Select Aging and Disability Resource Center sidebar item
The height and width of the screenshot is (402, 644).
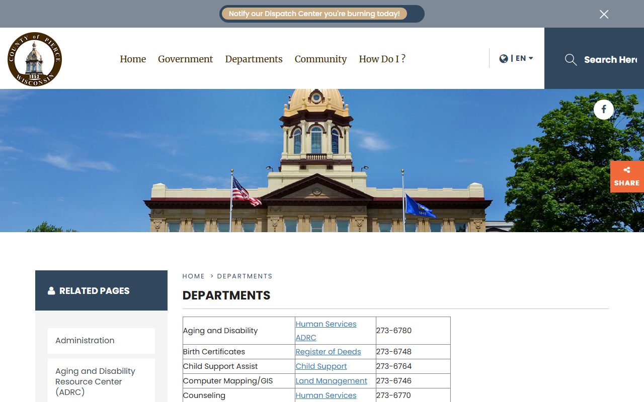(101, 381)
